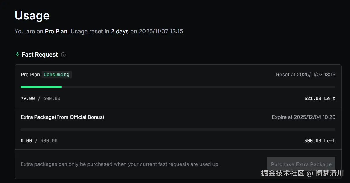Click the info icon beside Fast Request
This screenshot has height=183, width=350.
click(x=63, y=55)
